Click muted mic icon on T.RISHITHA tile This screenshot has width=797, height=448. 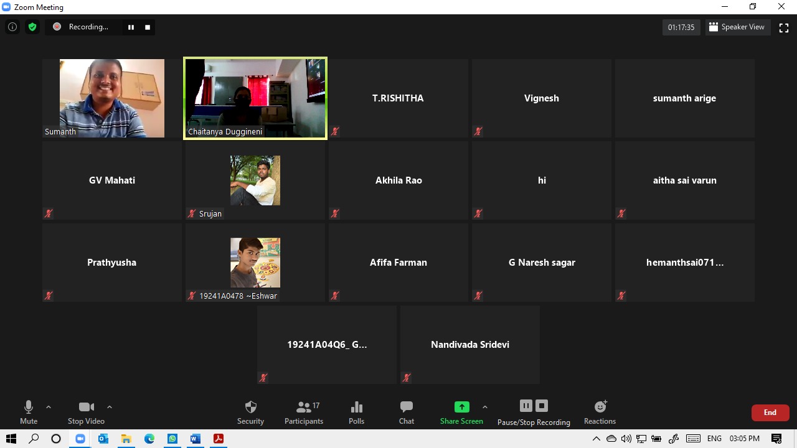pyautogui.click(x=335, y=131)
